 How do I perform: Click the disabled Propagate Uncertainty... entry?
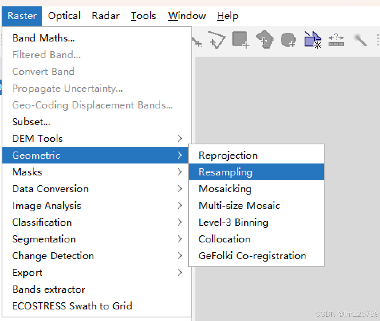coord(97,88)
